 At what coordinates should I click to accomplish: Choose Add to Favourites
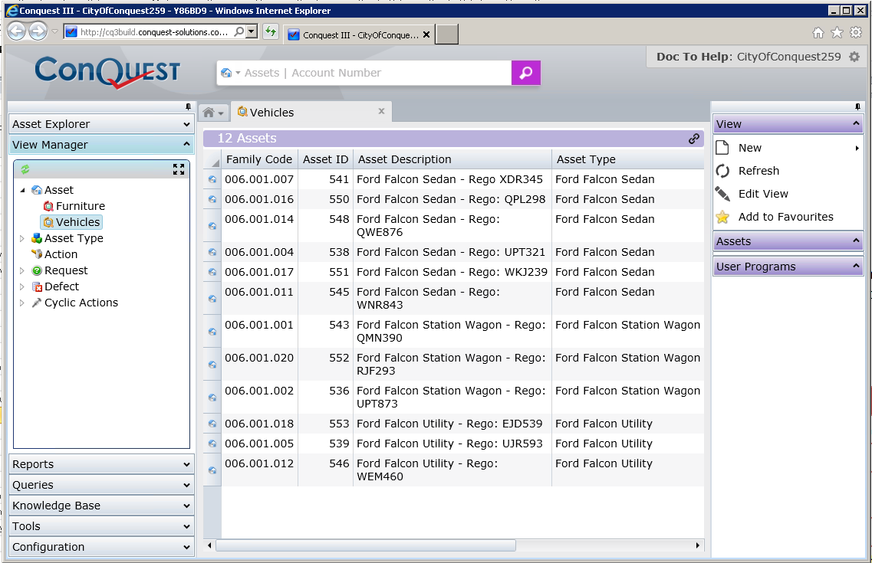pyautogui.click(x=786, y=217)
